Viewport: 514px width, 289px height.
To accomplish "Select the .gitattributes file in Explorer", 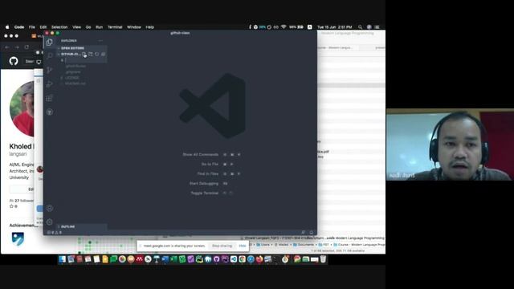I will 75,66.
